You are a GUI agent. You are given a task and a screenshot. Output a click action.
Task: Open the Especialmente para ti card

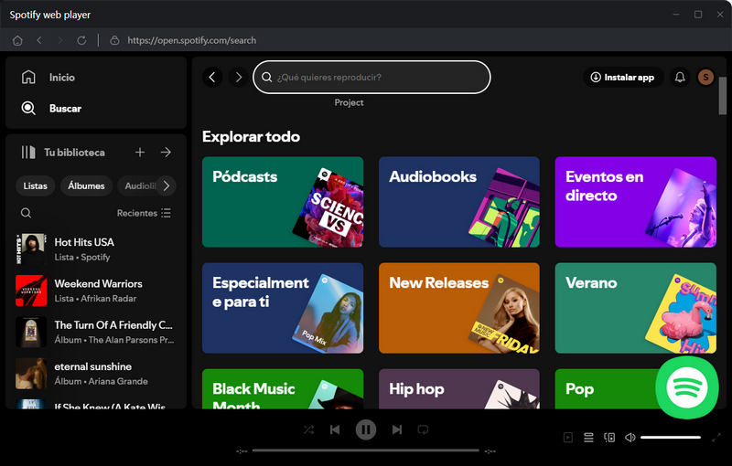tap(283, 308)
